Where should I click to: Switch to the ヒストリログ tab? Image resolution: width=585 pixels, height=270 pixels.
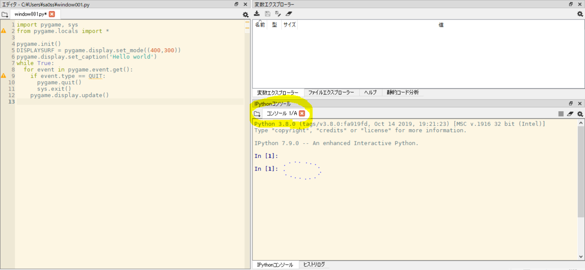pos(314,265)
